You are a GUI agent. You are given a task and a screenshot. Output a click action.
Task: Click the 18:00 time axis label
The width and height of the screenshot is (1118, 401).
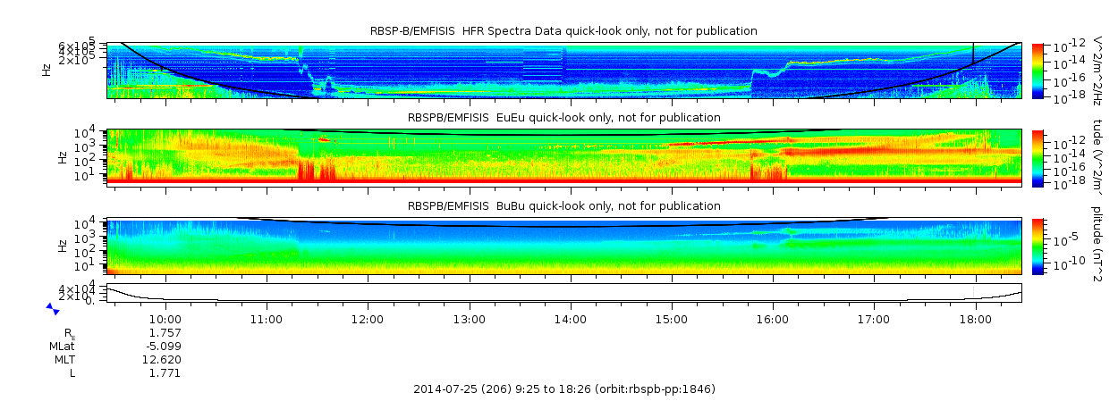pos(975,319)
